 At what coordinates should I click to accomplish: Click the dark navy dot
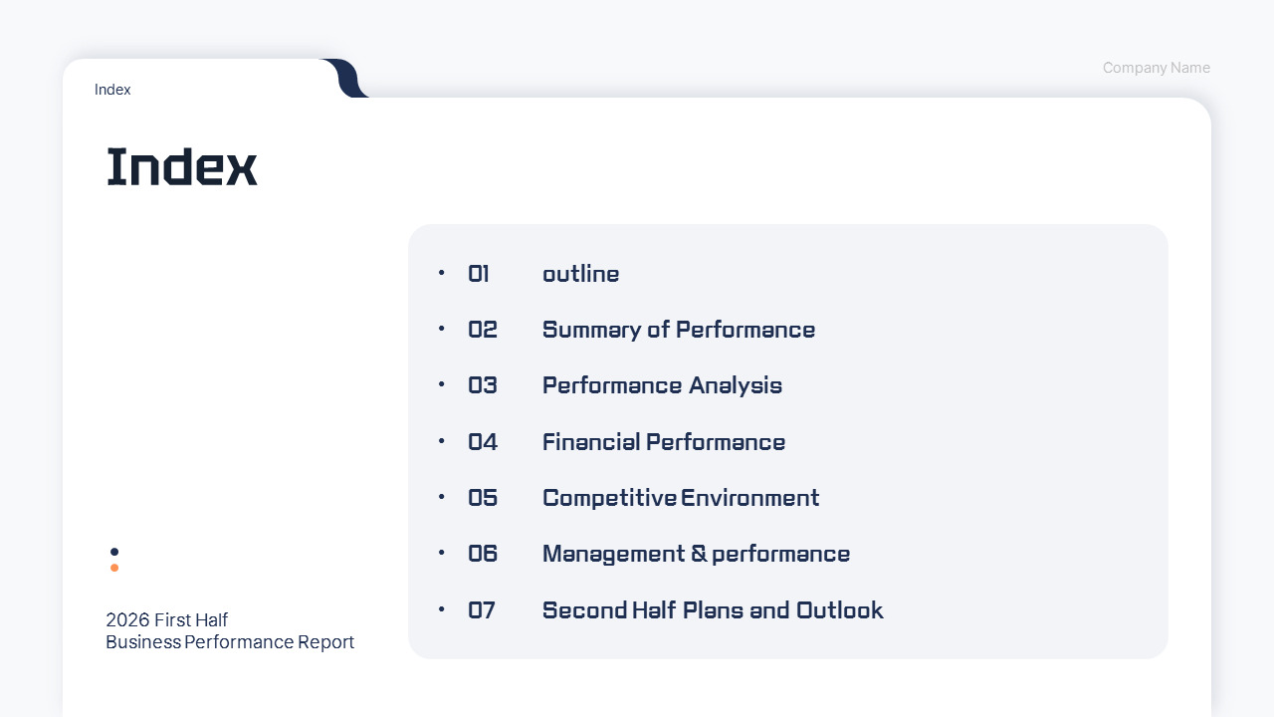click(114, 552)
